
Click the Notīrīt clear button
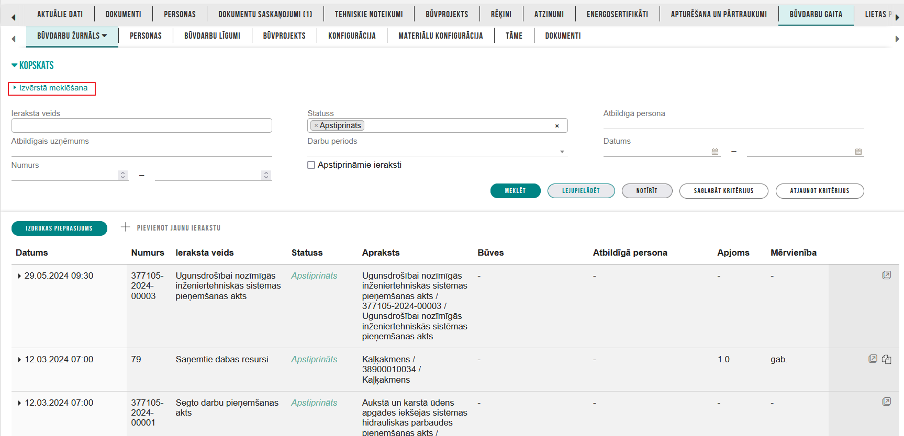(647, 191)
